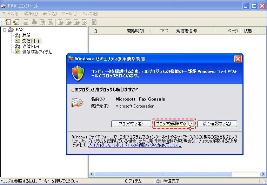Image resolution: width=267 pixels, height=185 pixels.
Task: Click the 後で確認する(A) button
Action: click(x=217, y=124)
